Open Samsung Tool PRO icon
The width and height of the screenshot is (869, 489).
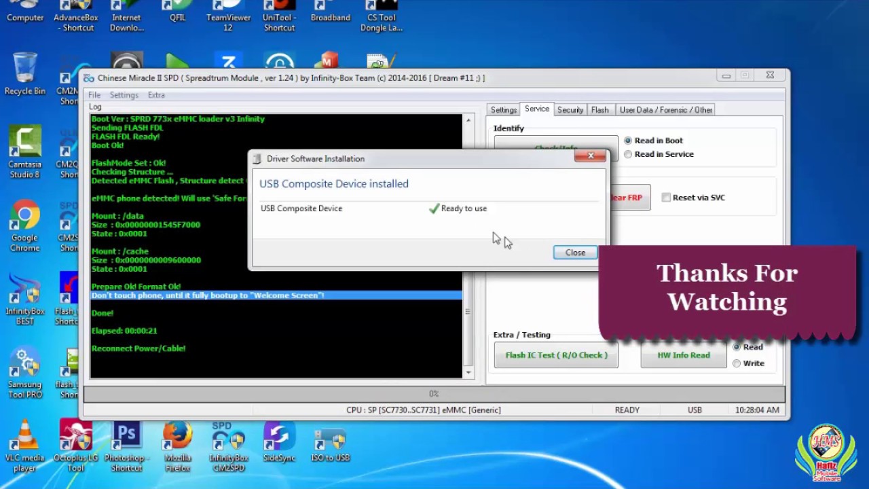click(25, 372)
